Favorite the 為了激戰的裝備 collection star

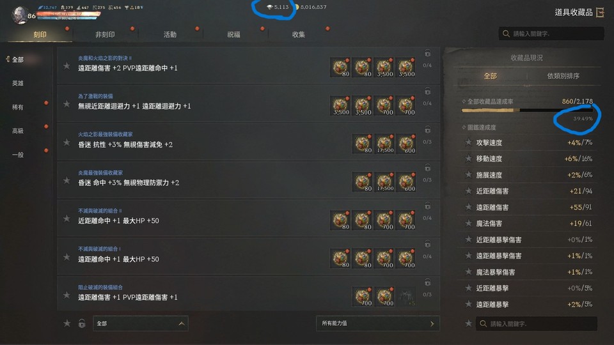click(67, 104)
